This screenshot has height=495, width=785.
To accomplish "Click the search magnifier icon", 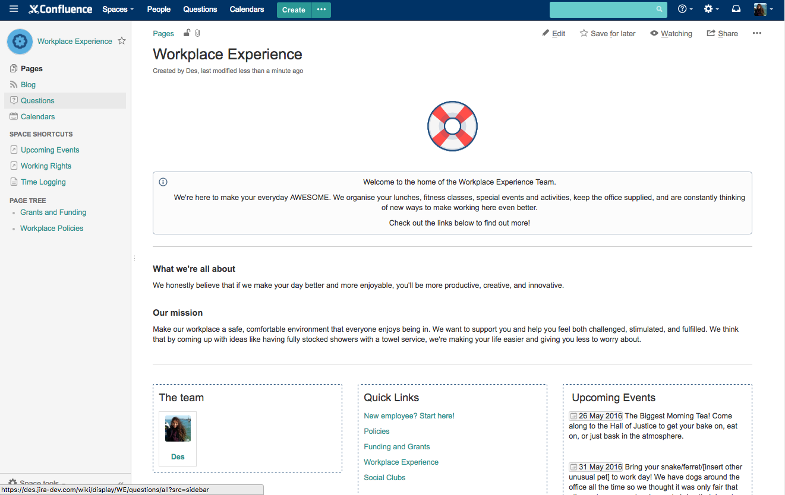I will point(659,9).
